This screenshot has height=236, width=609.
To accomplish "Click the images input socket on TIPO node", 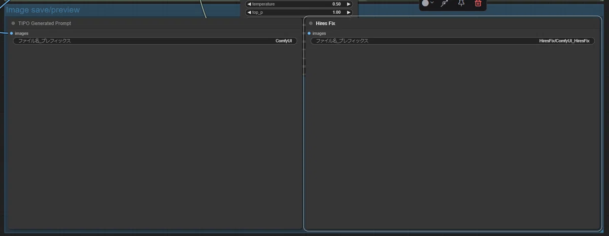I will click(x=11, y=33).
